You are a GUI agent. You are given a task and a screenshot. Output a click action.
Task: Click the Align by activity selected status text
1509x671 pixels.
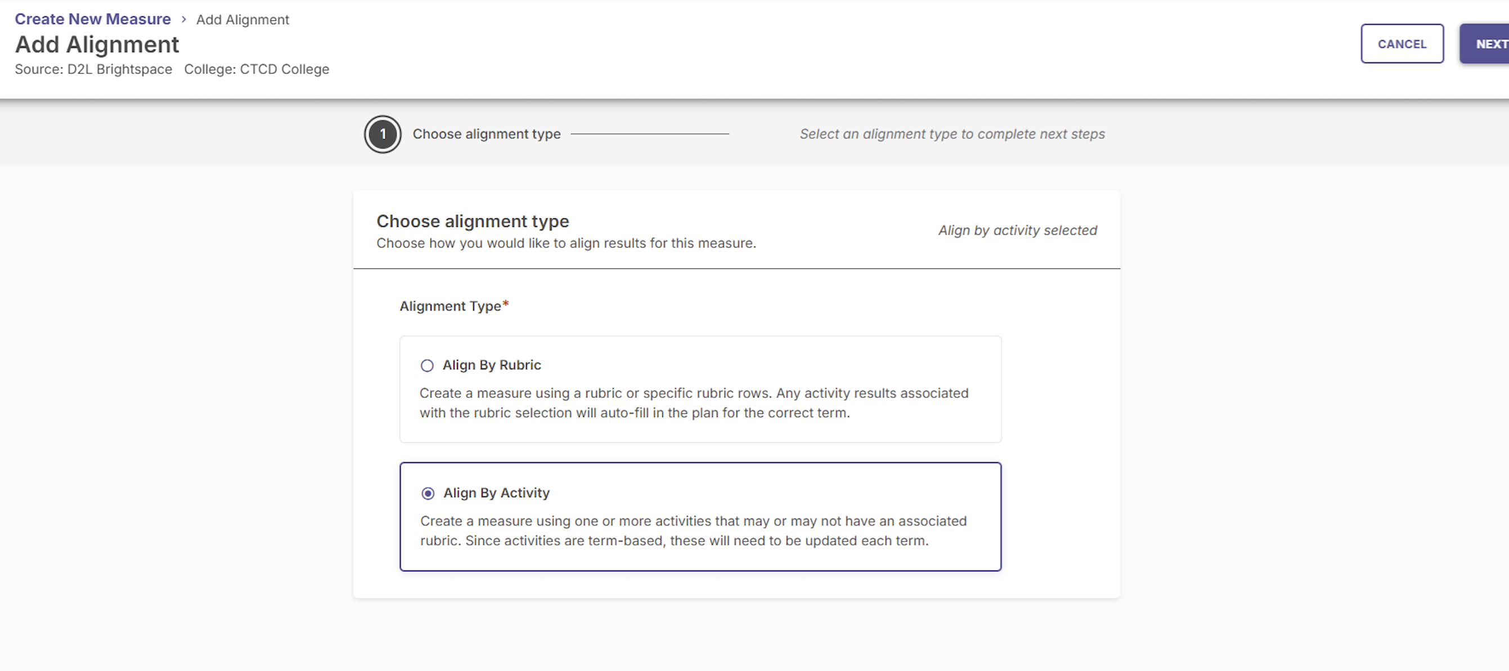coord(1017,230)
